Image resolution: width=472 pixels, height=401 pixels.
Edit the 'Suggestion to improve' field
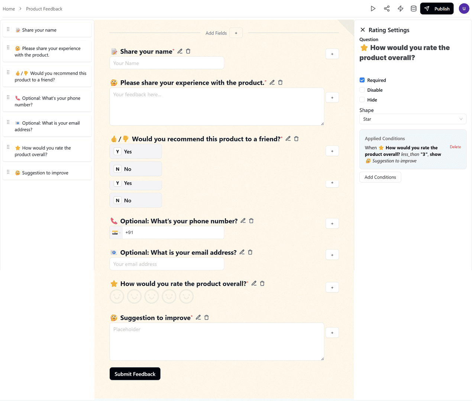click(x=198, y=317)
